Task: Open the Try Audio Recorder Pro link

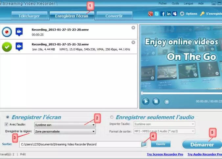Action: pos(205,154)
